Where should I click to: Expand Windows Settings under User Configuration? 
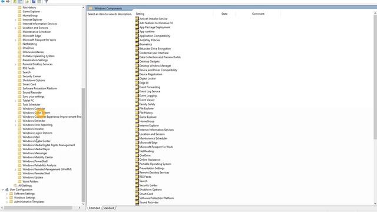tap(7, 198)
